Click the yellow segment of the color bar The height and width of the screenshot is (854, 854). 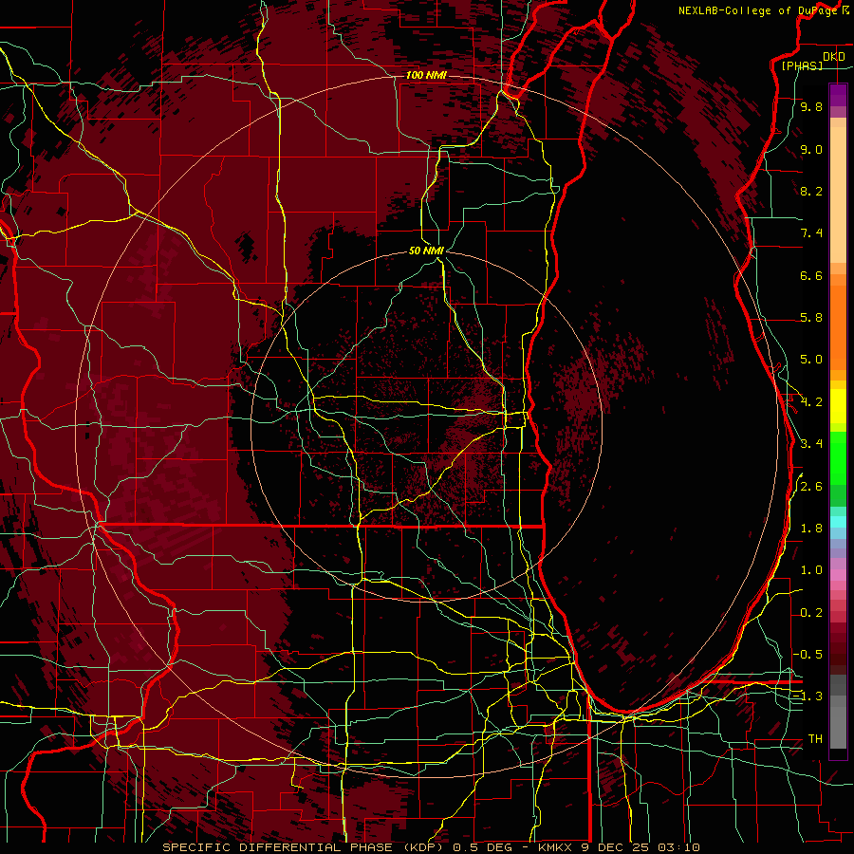tap(838, 406)
